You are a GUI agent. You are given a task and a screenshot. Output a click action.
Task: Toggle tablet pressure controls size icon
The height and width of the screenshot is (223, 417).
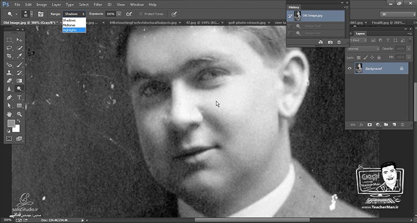(x=174, y=14)
